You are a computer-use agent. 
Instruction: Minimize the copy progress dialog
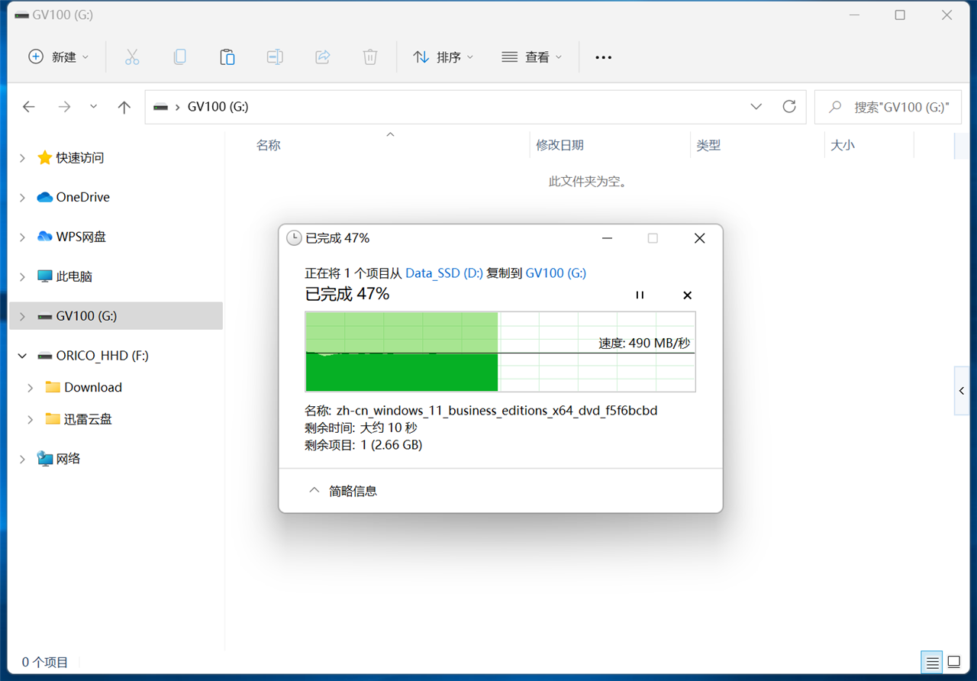coord(607,238)
